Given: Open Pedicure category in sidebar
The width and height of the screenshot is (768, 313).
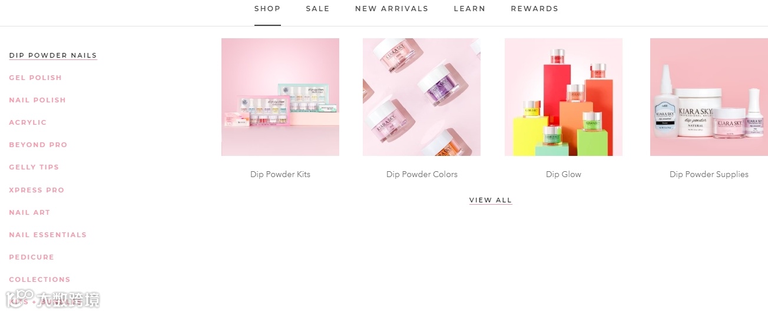Looking at the screenshot, I should (31, 257).
